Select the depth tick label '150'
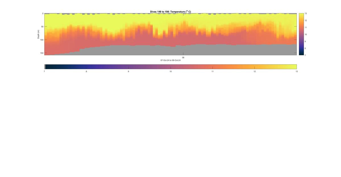The width and height of the screenshot is (341, 177). pos(42,53)
